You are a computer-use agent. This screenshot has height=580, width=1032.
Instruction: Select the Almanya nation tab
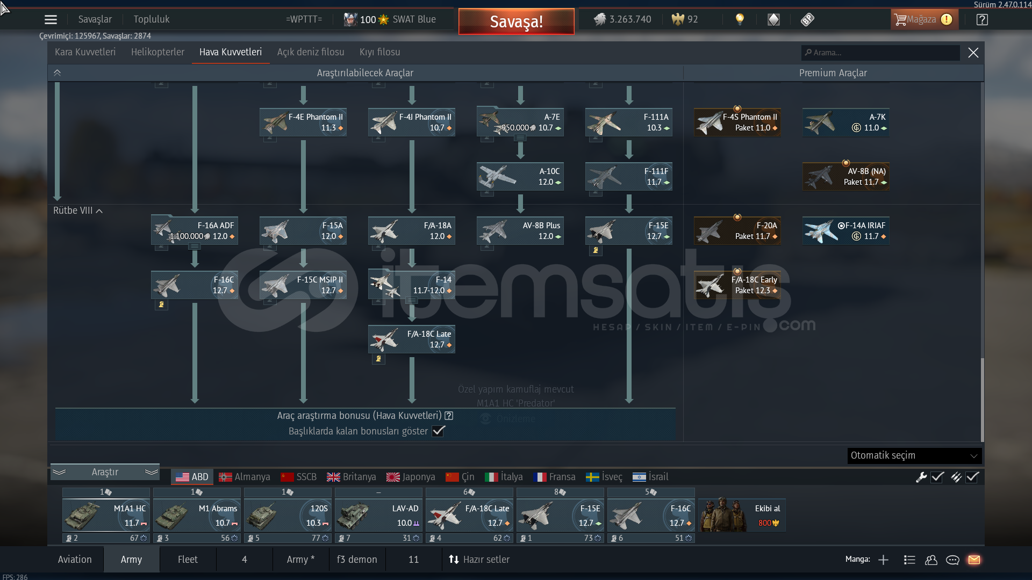coord(245,477)
